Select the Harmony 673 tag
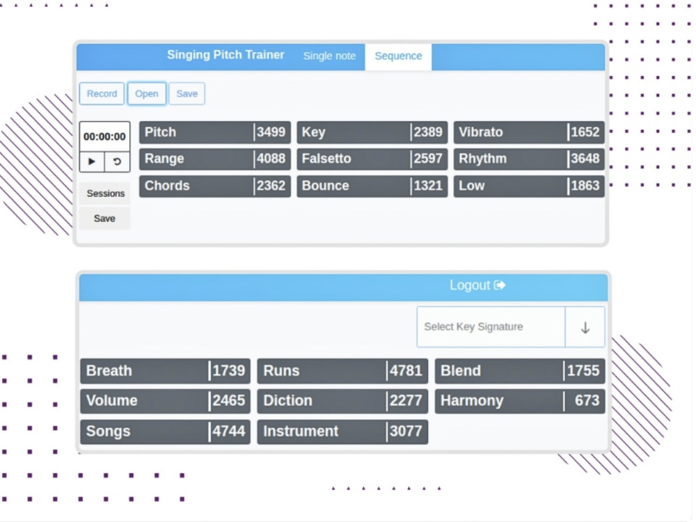696x522 pixels. click(520, 402)
